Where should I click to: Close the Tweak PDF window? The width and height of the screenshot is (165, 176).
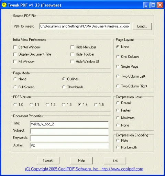tap(160, 5)
